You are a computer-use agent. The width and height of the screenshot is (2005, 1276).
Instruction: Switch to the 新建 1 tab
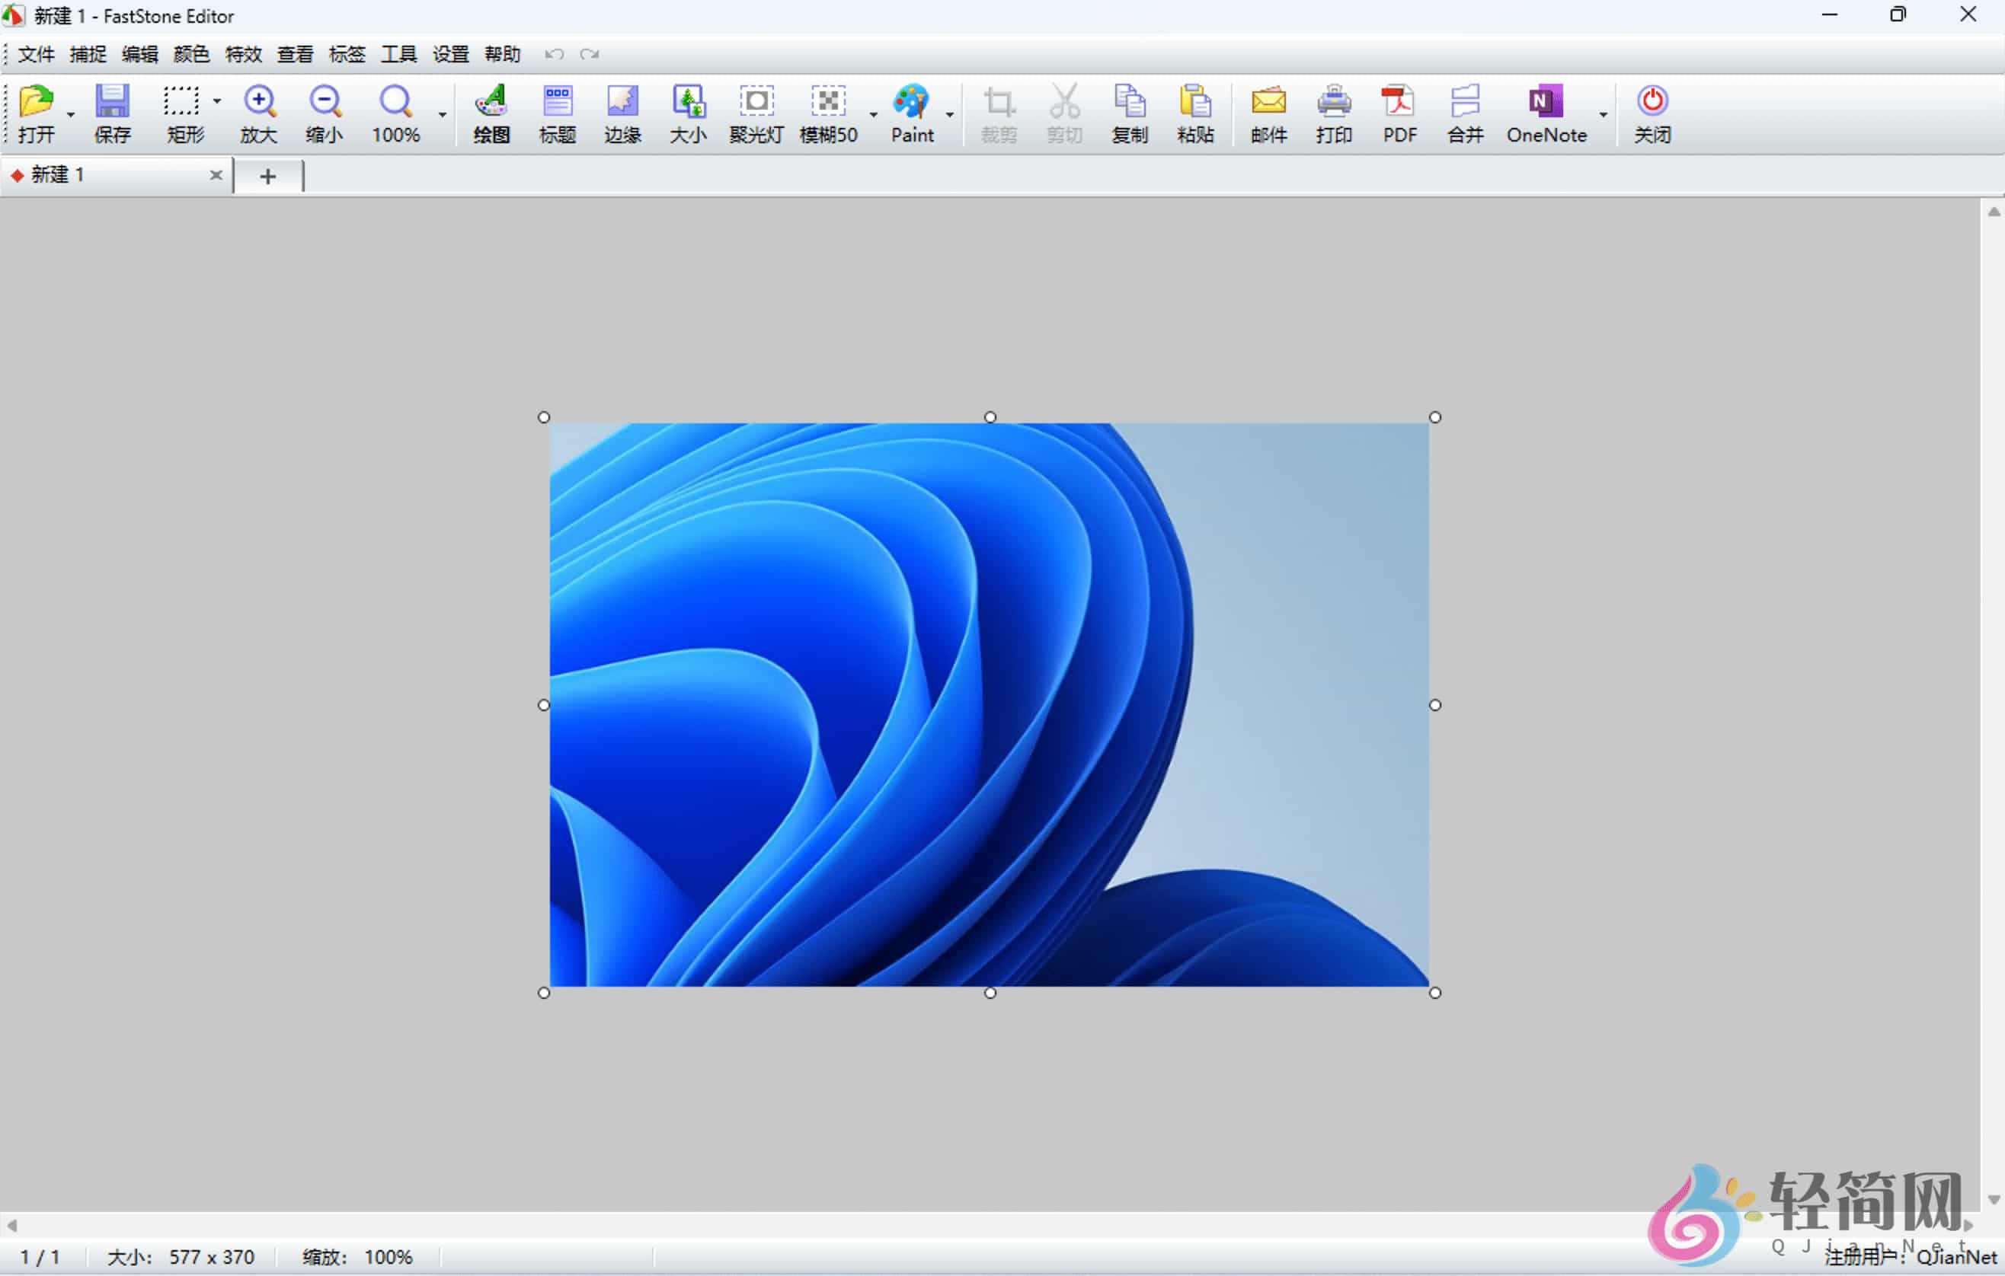(x=117, y=176)
